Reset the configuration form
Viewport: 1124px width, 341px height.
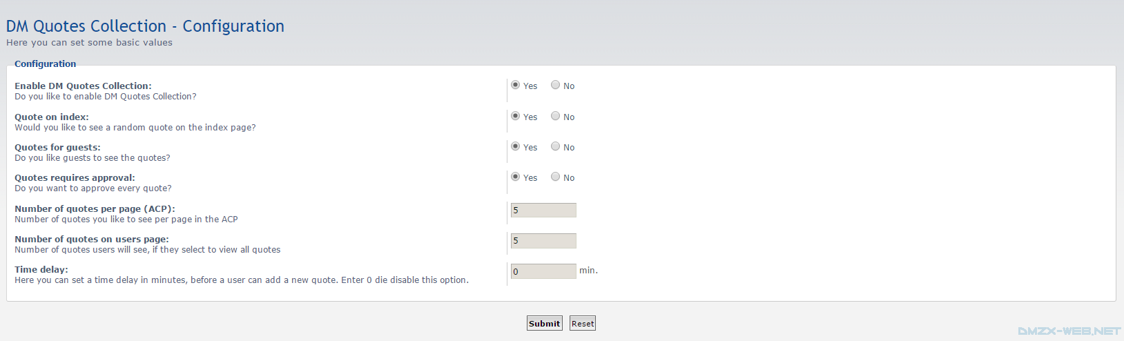point(583,323)
